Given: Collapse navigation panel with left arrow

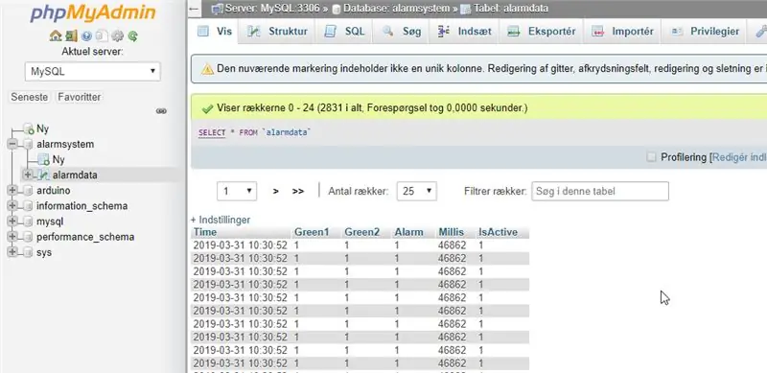Looking at the screenshot, I should click(x=195, y=9).
